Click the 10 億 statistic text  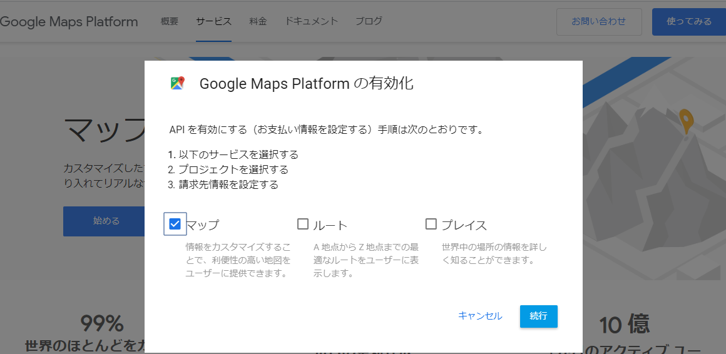point(625,325)
